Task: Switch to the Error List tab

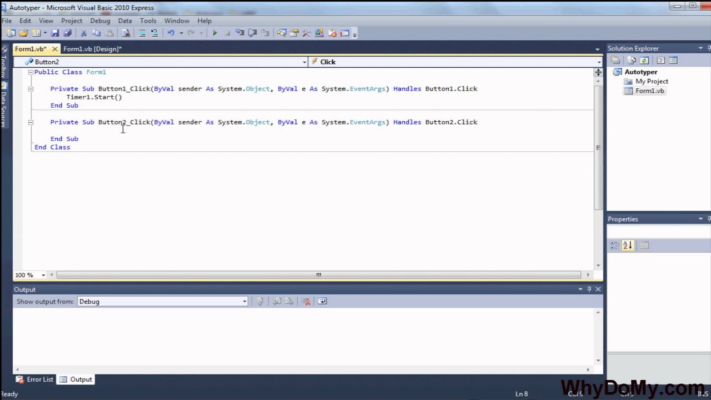Action: [x=34, y=379]
